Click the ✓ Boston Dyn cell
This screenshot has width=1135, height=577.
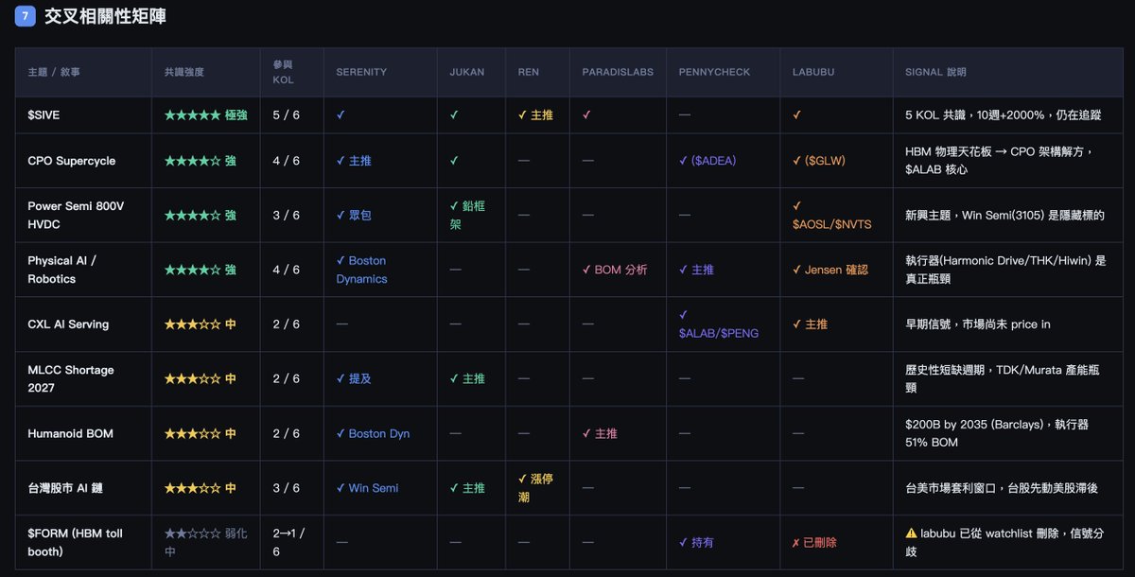click(x=371, y=433)
